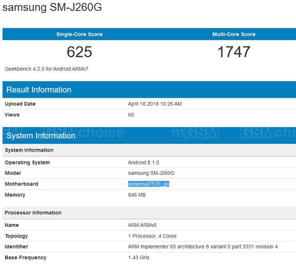Click the 'Android 8.1.0' value

pyautogui.click(x=144, y=162)
